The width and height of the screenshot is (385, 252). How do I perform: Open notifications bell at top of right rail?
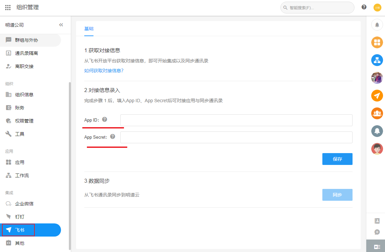click(x=377, y=25)
